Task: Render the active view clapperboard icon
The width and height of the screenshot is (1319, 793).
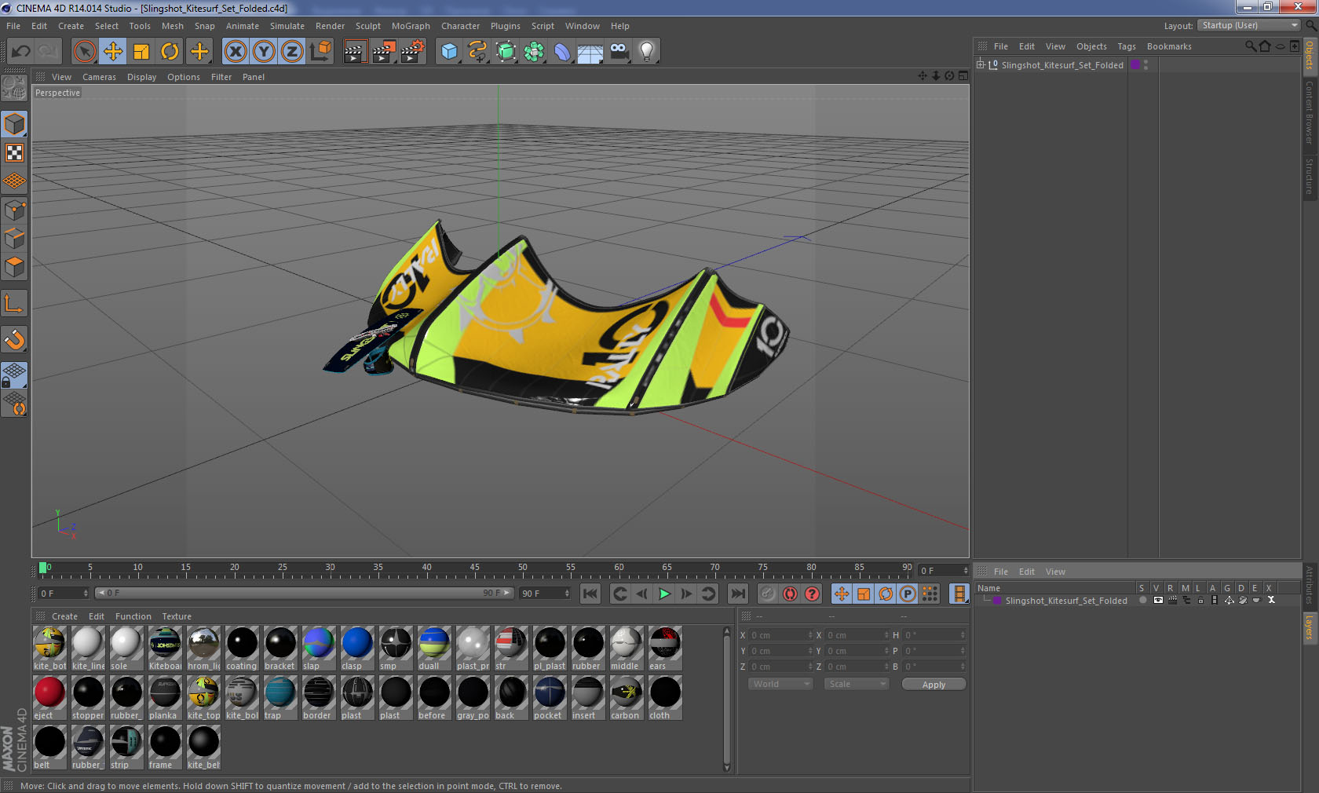Action: (355, 52)
